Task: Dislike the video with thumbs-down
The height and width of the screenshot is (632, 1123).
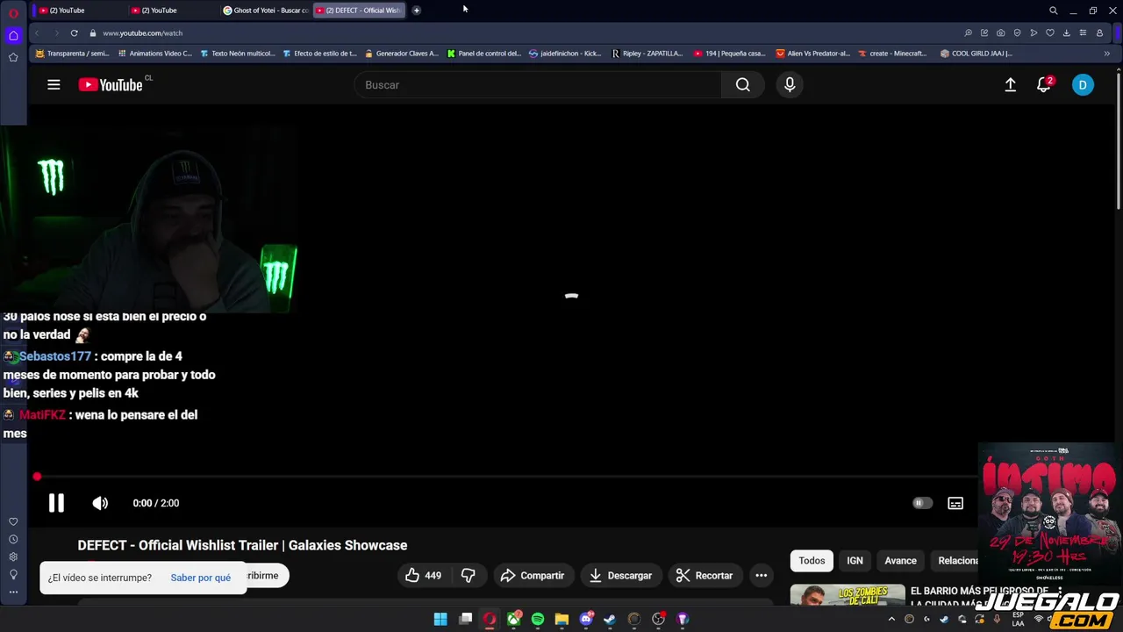Action: [469, 576]
